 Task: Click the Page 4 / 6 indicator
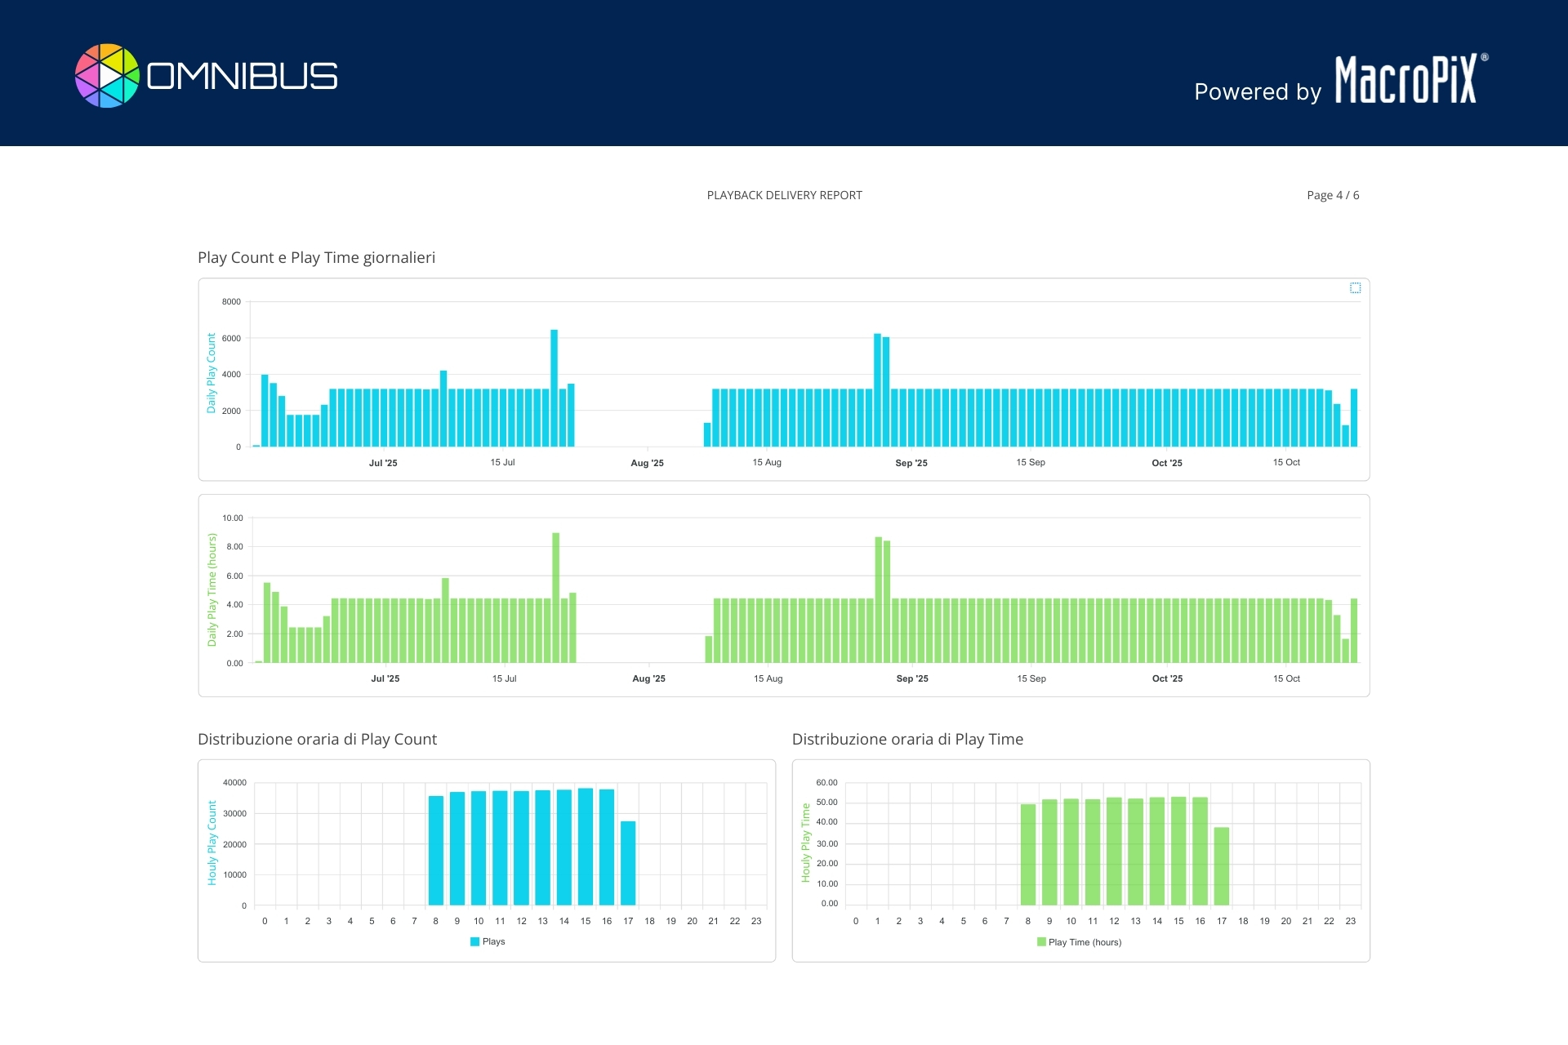click(x=1332, y=195)
